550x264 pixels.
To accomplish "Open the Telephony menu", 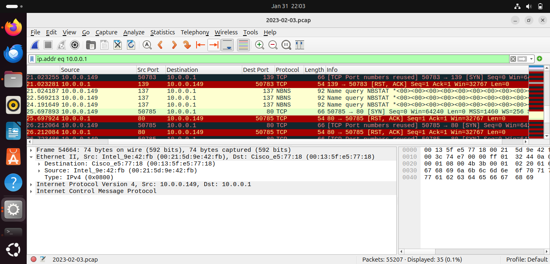I will (195, 32).
